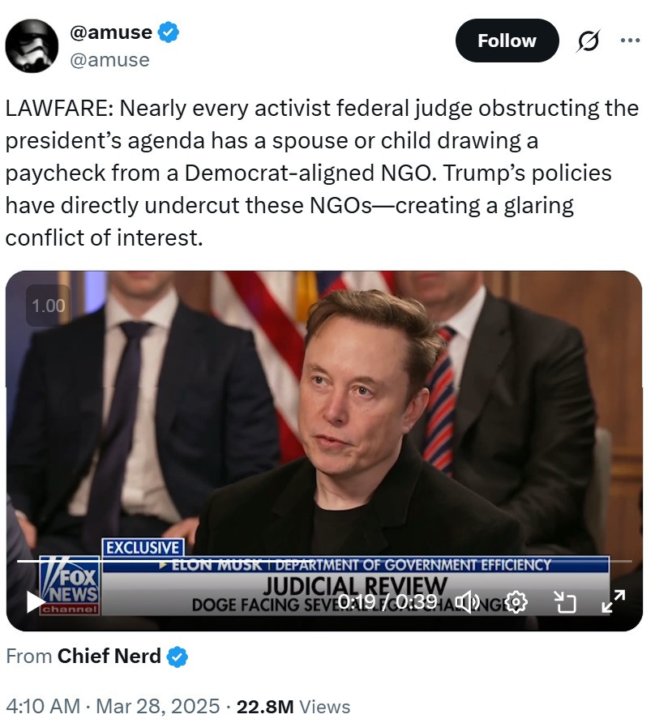Click the 0:19 / 0:39 time display
Image resolution: width=655 pixels, height=723 pixels.
pyautogui.click(x=387, y=601)
